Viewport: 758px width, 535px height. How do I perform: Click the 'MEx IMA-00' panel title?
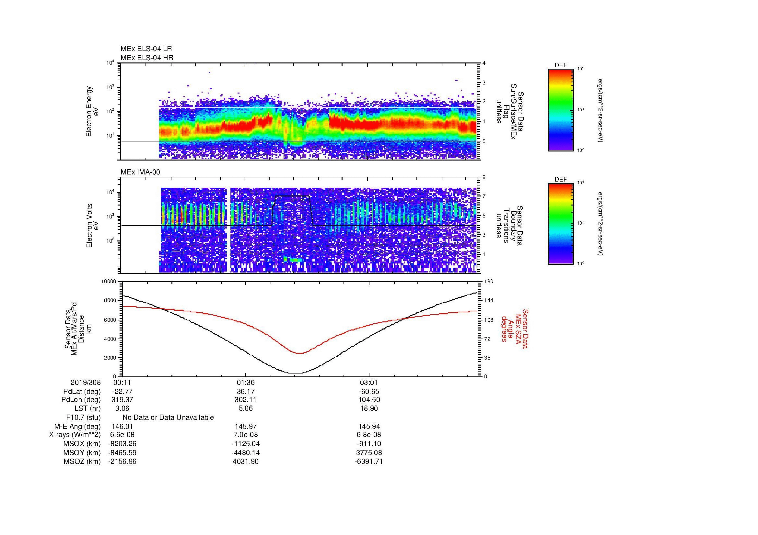[140, 172]
